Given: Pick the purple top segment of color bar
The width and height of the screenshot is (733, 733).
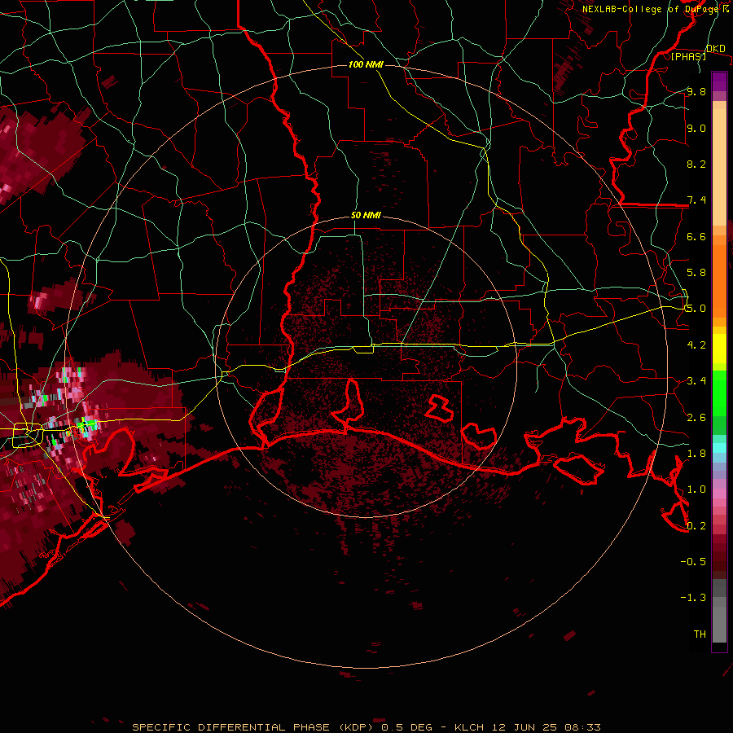Looking at the screenshot, I should (x=719, y=81).
